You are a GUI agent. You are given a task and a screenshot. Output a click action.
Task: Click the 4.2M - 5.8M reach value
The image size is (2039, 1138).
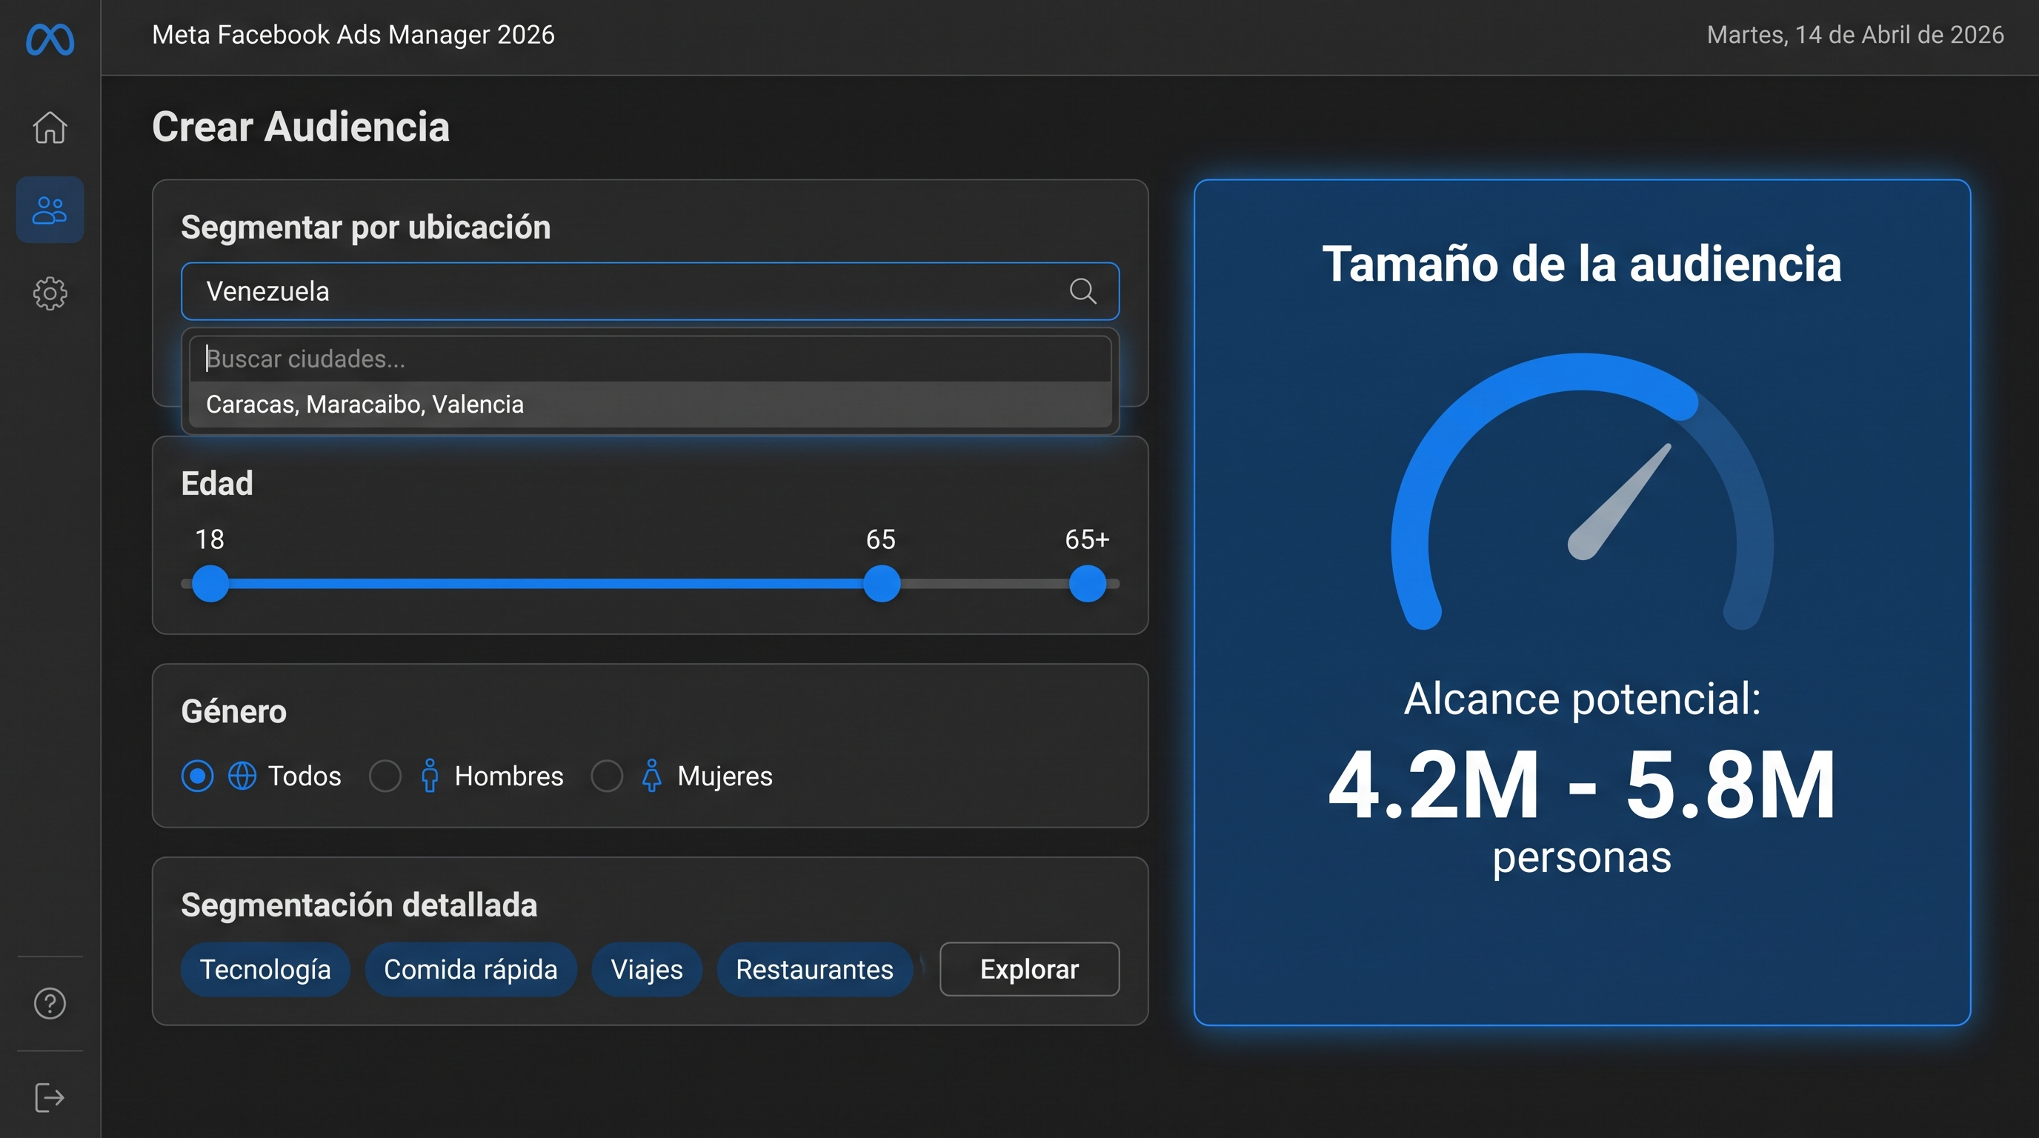pyautogui.click(x=1583, y=785)
